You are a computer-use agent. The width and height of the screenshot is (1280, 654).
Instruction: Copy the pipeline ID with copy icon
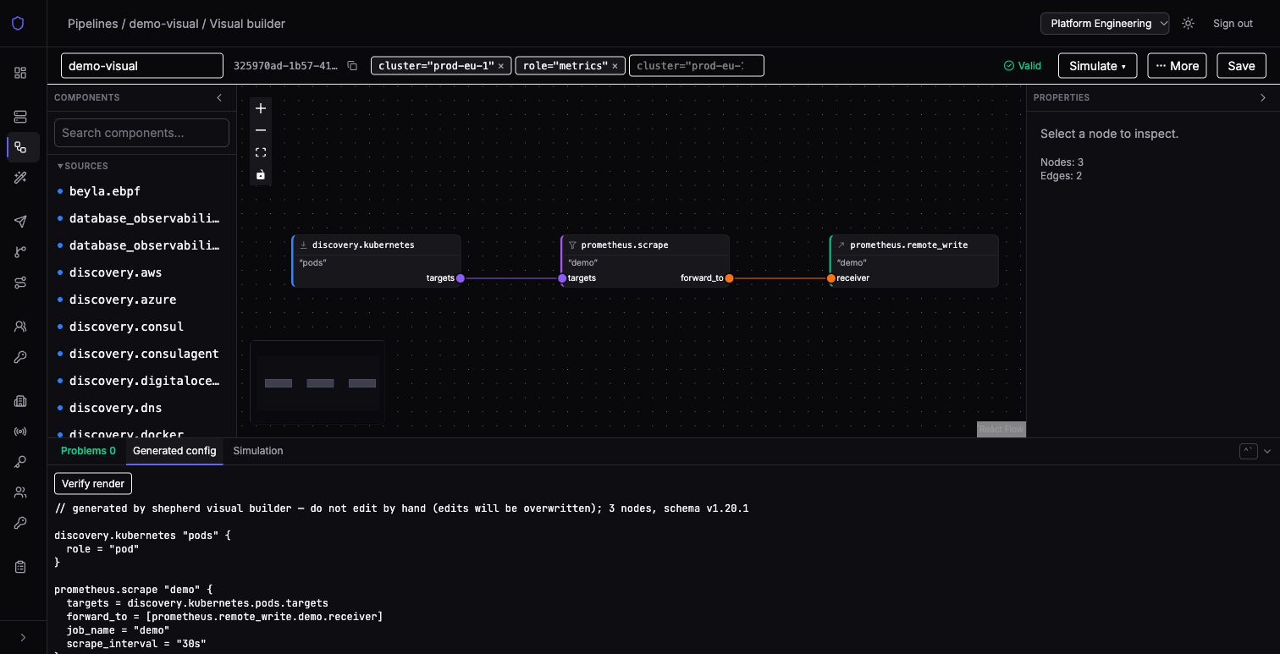click(x=352, y=66)
